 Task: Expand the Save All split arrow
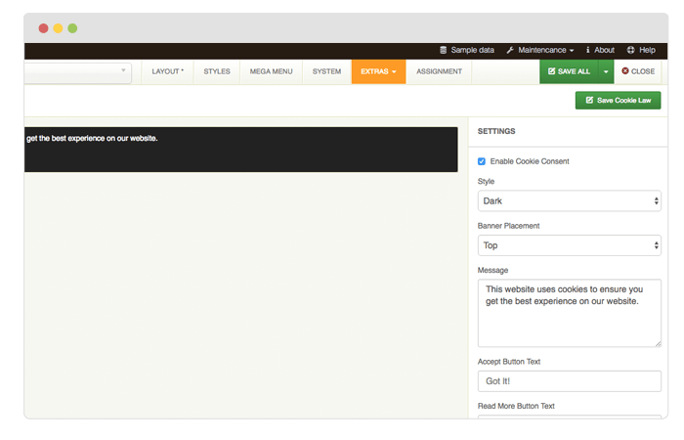coord(605,71)
